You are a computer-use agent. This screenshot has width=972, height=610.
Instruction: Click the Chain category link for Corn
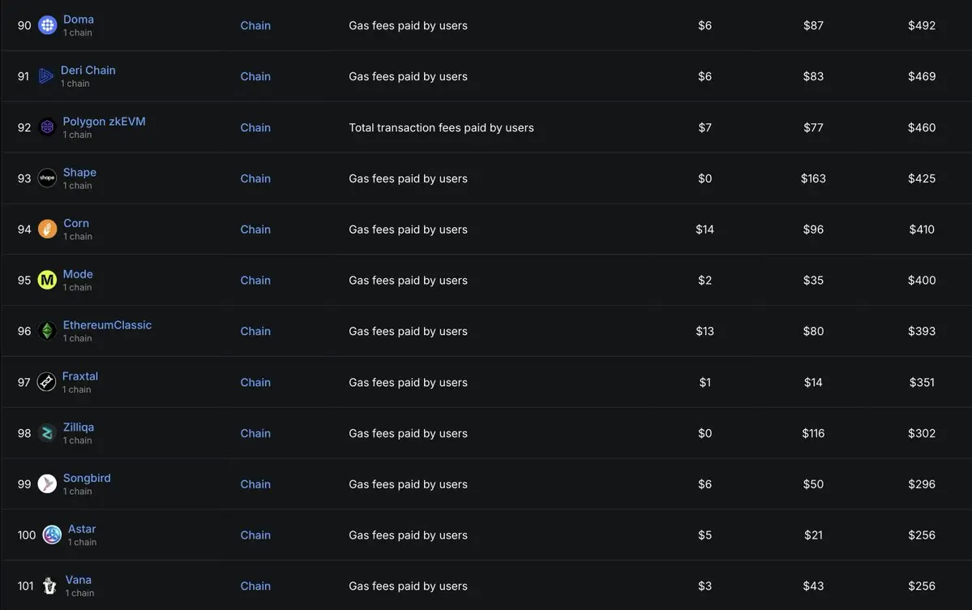tap(255, 230)
